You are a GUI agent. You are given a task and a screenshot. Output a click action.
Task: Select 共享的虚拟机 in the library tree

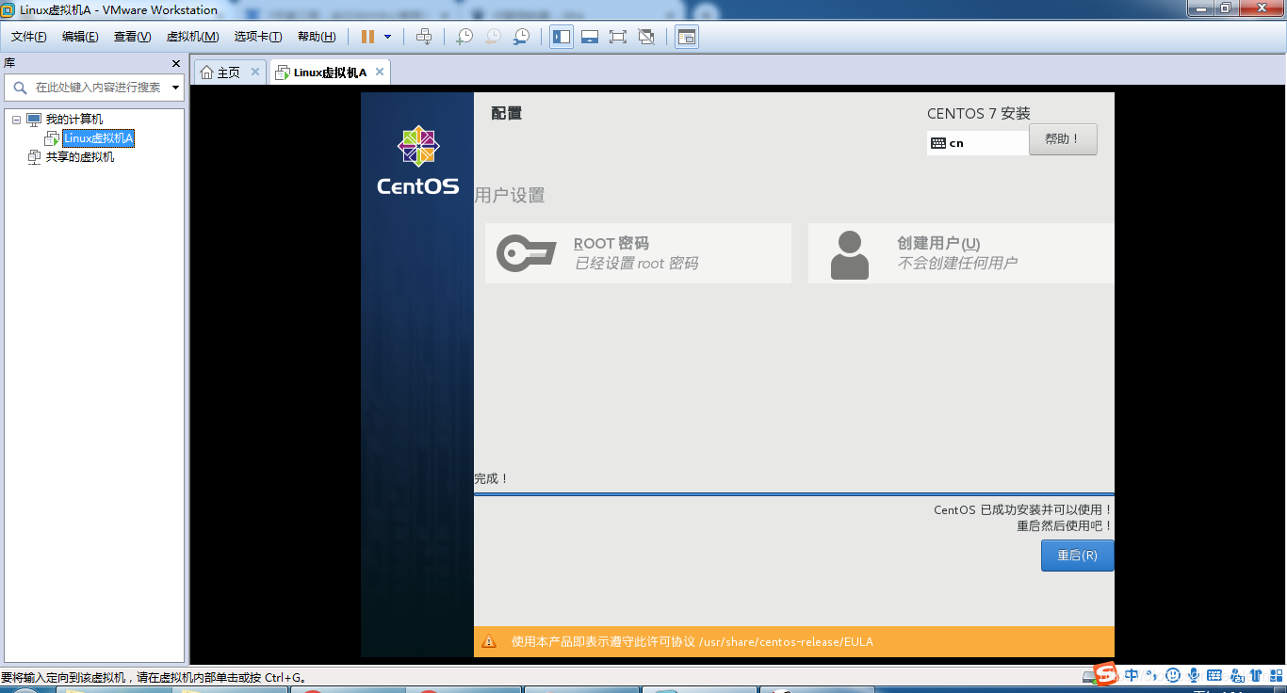pyautogui.click(x=80, y=157)
